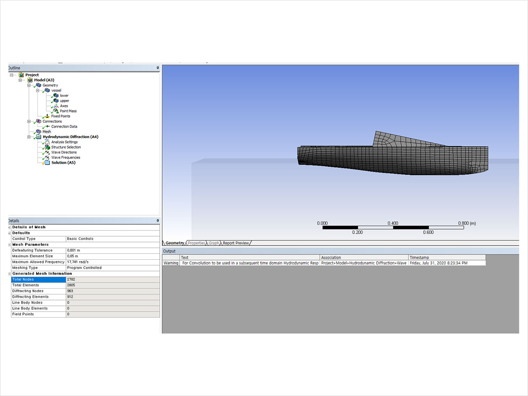Image resolution: width=528 pixels, height=396 pixels.
Task: Collapse the Mesh Parameters section
Action: [x=9, y=245]
